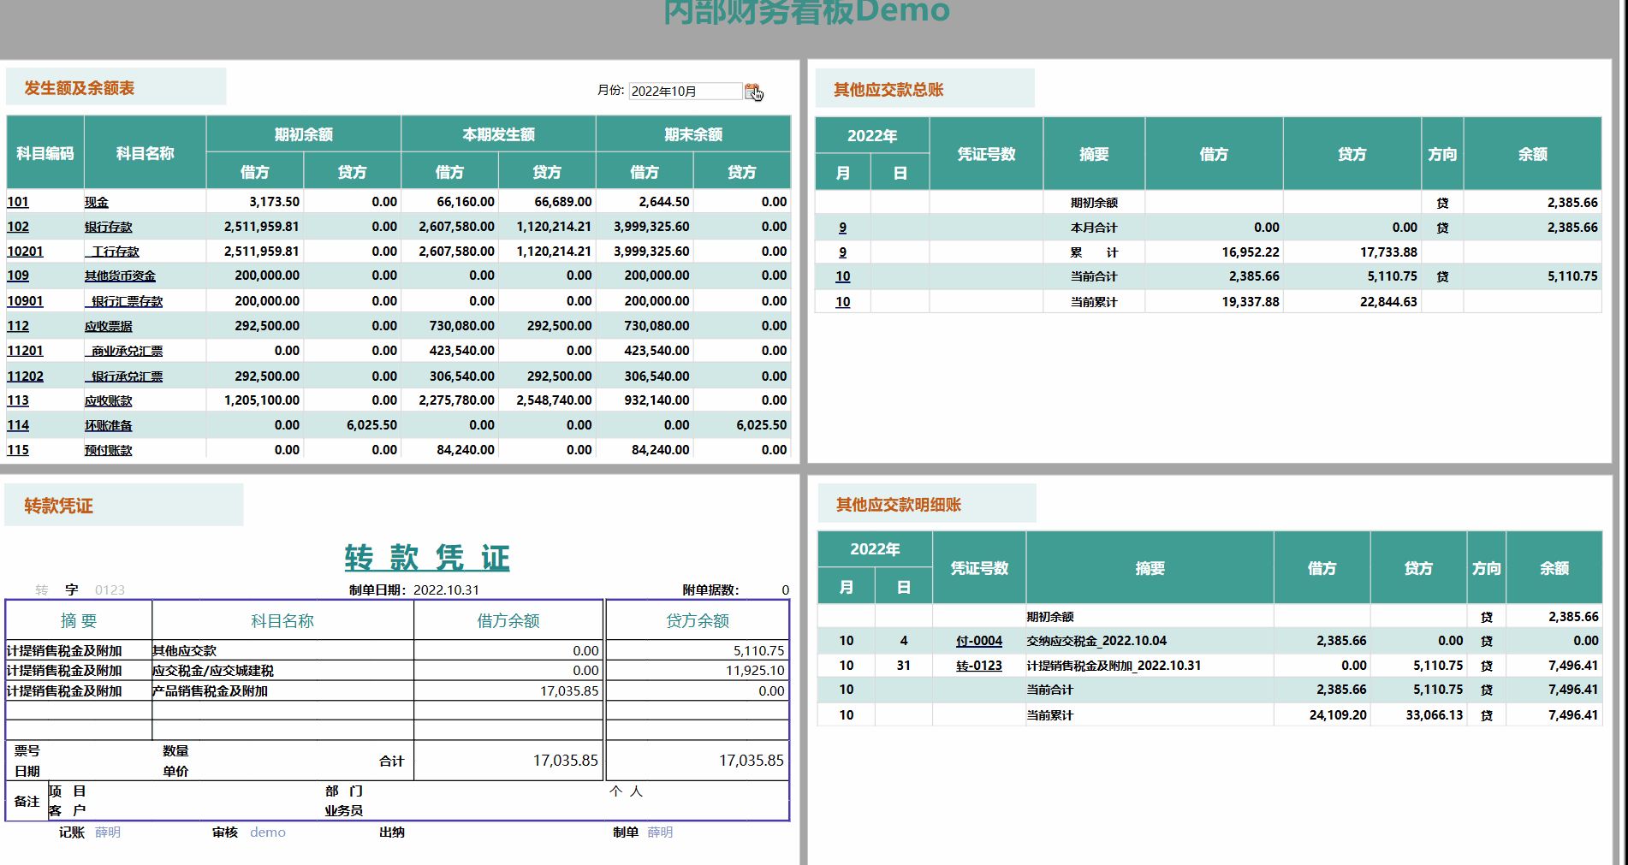This screenshot has height=865, width=1628.
Task: Click 银行存款 ending balance 3,999,325.60
Action: click(651, 227)
